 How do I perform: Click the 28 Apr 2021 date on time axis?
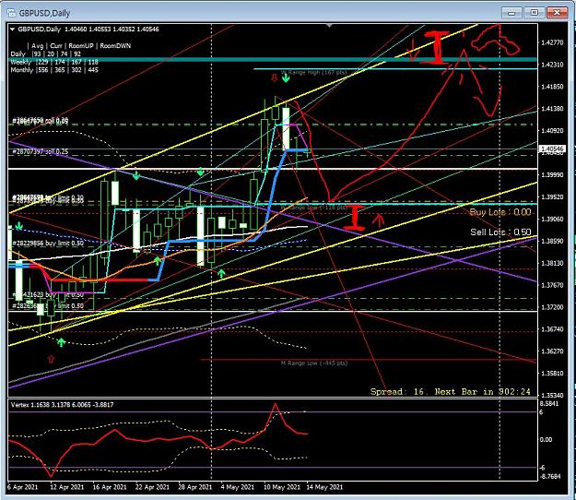click(194, 487)
